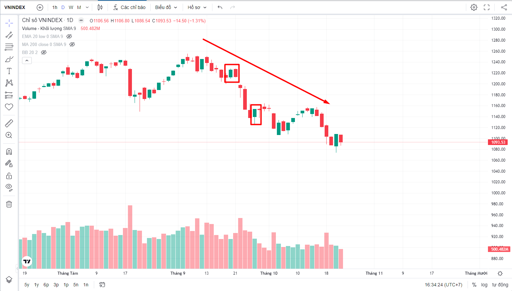This screenshot has height=291, width=512.
Task: Hide all drawings with the eye icon
Action: pyautogui.click(x=9, y=187)
